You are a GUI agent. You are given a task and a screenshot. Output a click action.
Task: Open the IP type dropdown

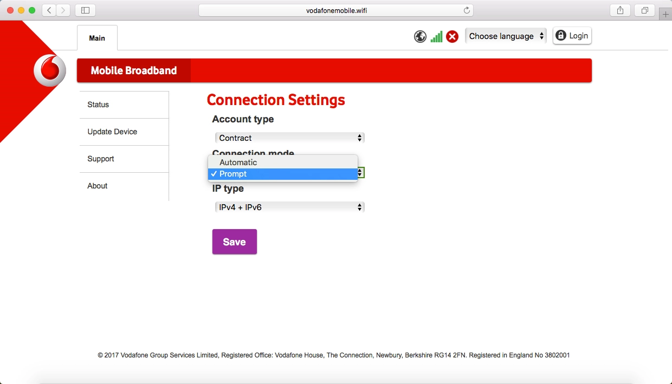[289, 206]
